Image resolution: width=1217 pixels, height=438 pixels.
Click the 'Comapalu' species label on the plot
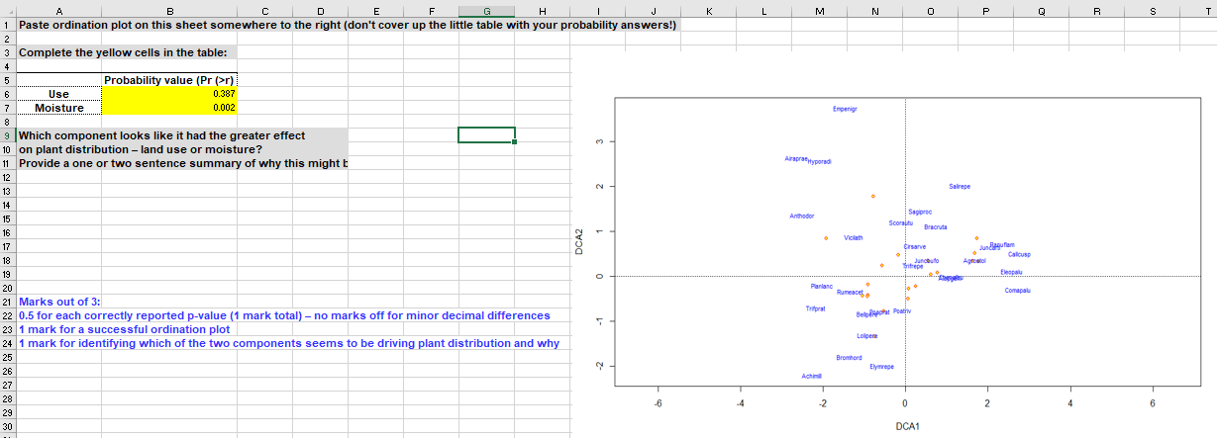pyautogui.click(x=1018, y=290)
